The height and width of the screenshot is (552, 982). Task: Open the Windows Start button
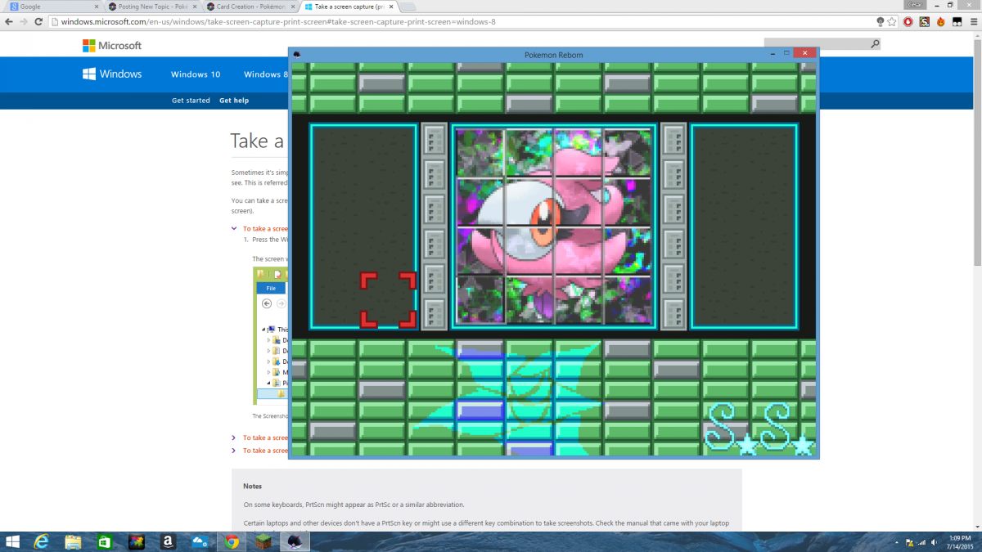pyautogui.click(x=14, y=541)
